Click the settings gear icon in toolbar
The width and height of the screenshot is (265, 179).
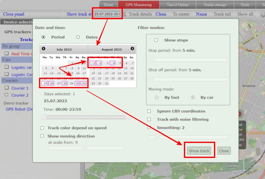[262, 14]
